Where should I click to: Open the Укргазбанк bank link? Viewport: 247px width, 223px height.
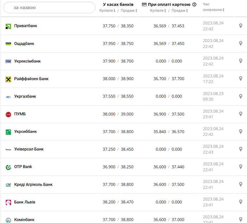tap(25, 96)
